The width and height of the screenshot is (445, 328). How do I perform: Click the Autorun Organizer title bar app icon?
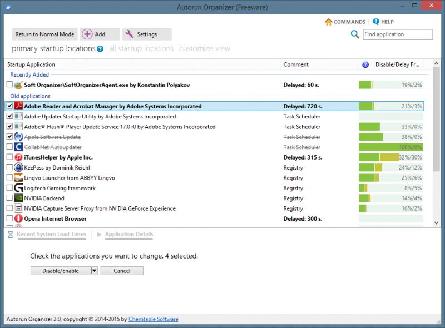coord(8,7)
